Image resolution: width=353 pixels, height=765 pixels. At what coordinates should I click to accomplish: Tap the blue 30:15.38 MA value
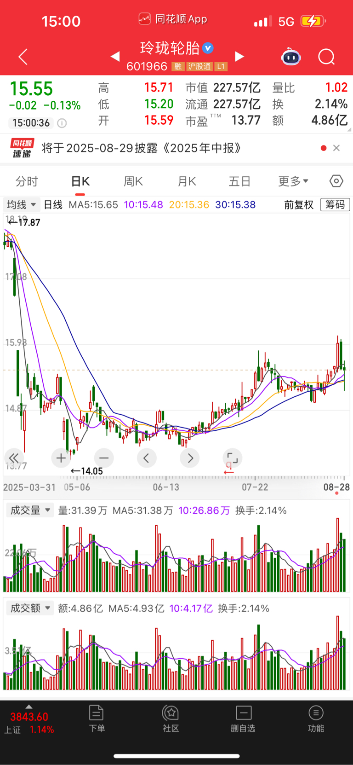(235, 204)
